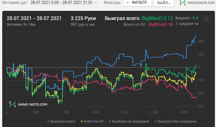Click the 1 среднее label
The height and width of the screenshot is (127, 216).
tap(187, 24)
